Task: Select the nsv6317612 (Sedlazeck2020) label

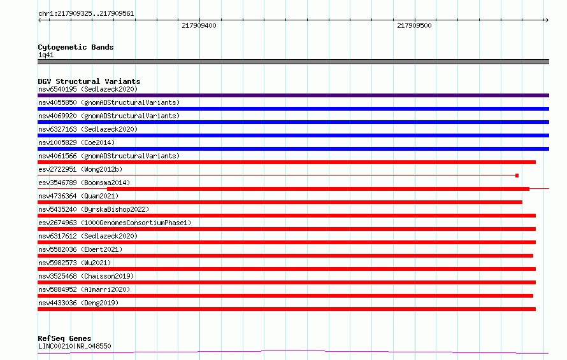Action: click(88, 236)
